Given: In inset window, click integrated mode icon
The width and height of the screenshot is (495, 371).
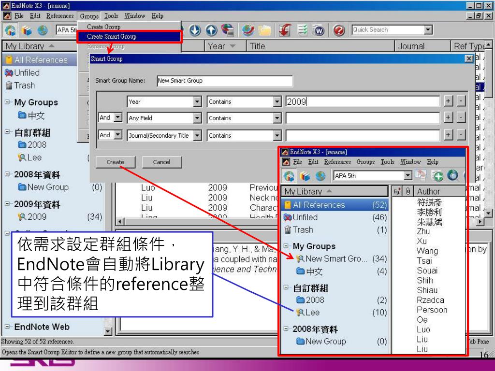Looking at the screenshot, I should pyautogui.click(x=289, y=176).
